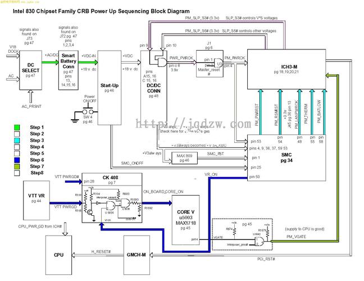Select the Step 5 legend label
Screen dimensions: 364x281
(37, 153)
